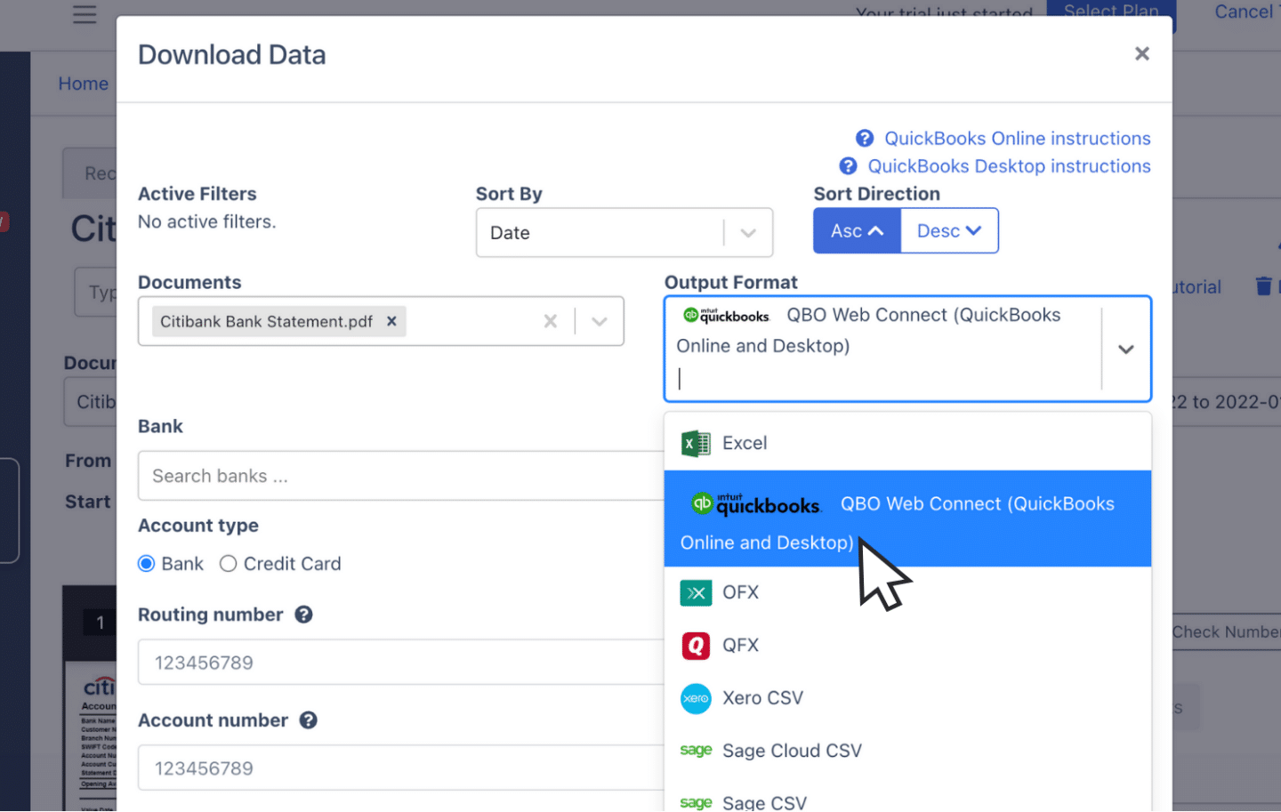Focus the Search banks input field

click(x=402, y=476)
